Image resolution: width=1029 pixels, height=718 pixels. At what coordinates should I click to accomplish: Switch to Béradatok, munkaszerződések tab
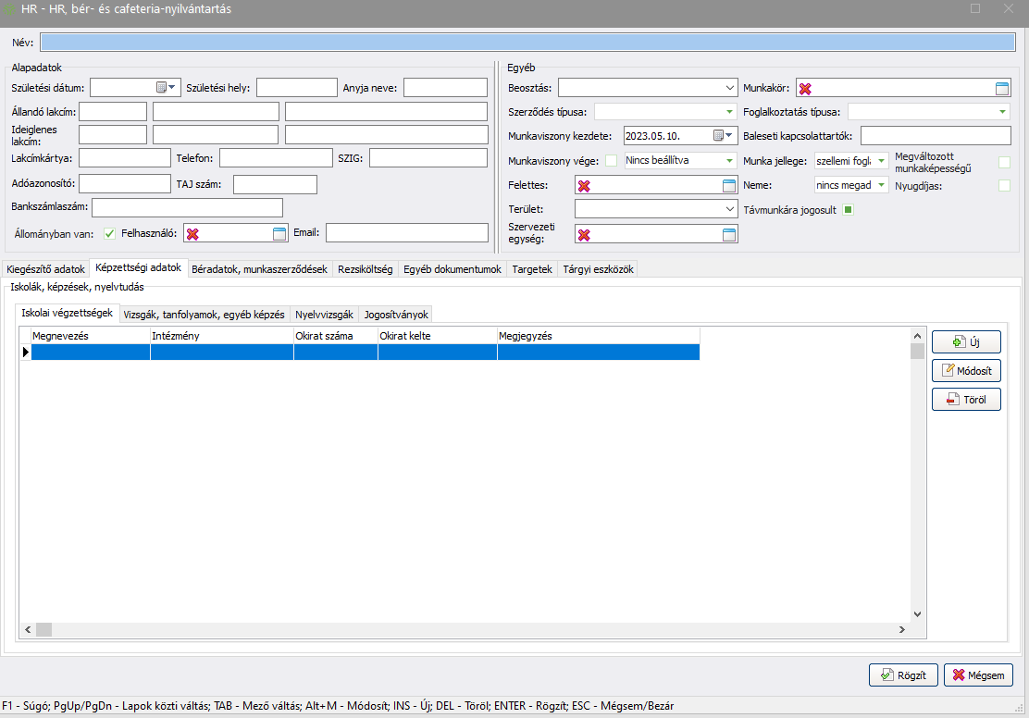pos(259,269)
